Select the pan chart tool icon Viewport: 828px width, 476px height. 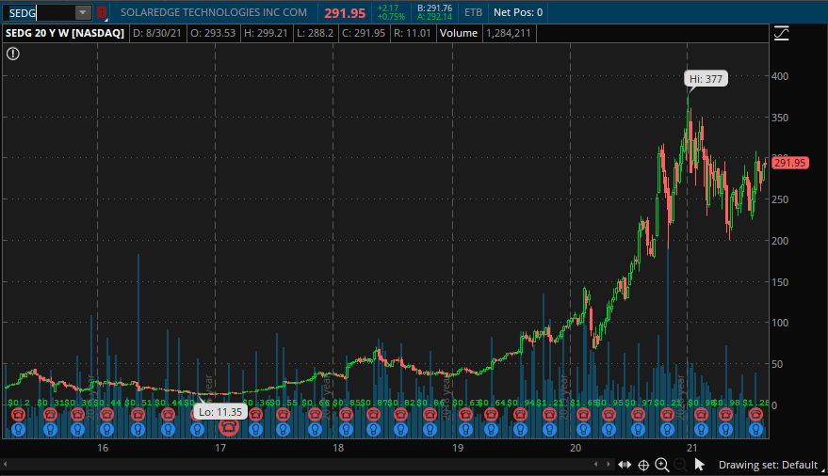pos(625,465)
